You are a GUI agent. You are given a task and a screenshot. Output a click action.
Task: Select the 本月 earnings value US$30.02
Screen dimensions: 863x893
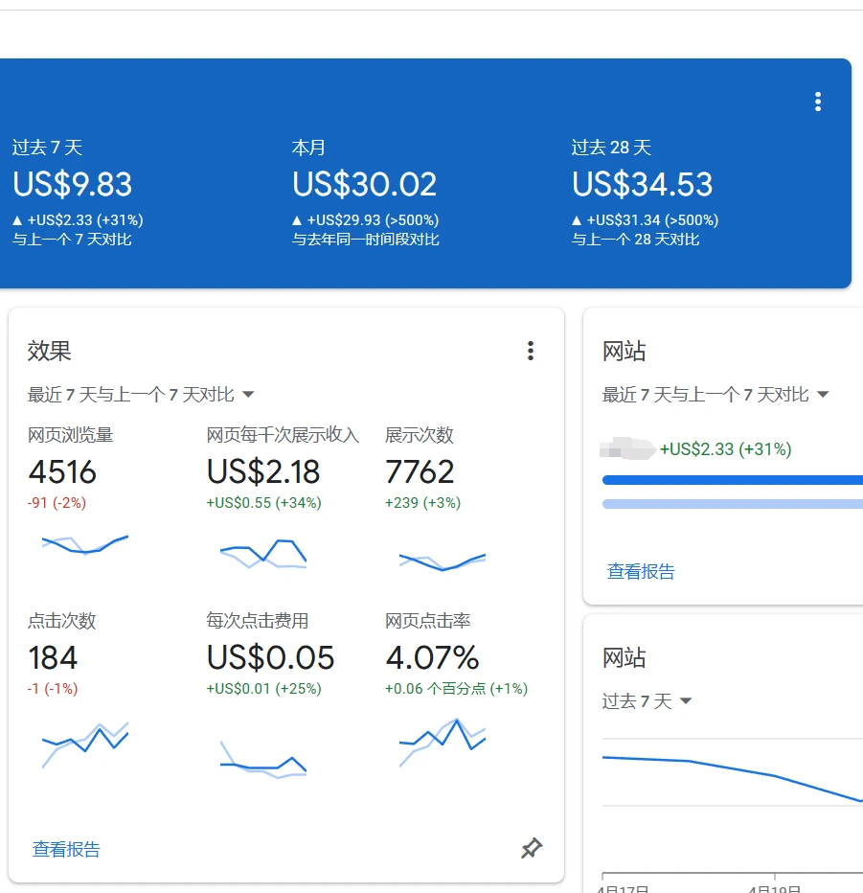click(365, 184)
